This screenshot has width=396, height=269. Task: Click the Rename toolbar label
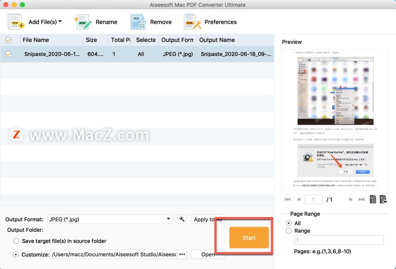point(106,22)
